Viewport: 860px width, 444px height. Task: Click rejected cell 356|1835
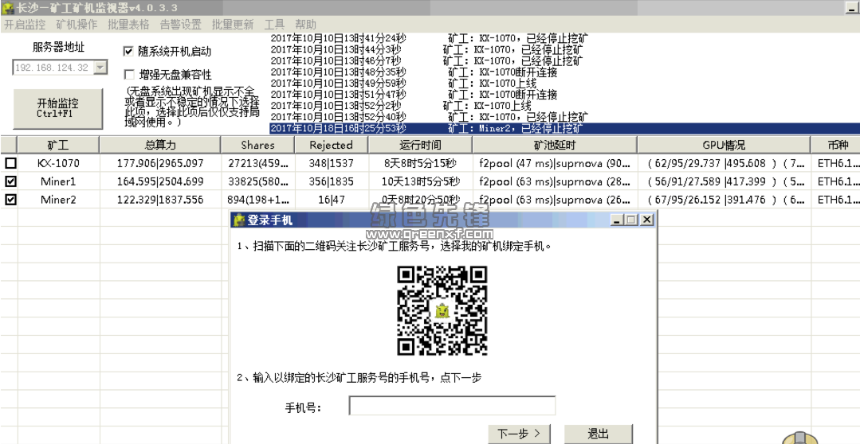click(x=332, y=181)
